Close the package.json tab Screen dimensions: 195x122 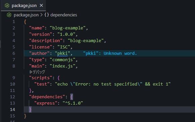pos(41,5)
